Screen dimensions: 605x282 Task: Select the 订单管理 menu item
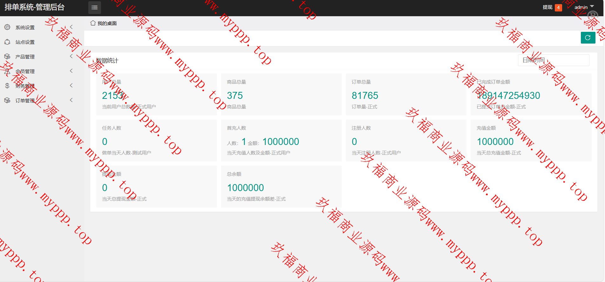tap(25, 101)
